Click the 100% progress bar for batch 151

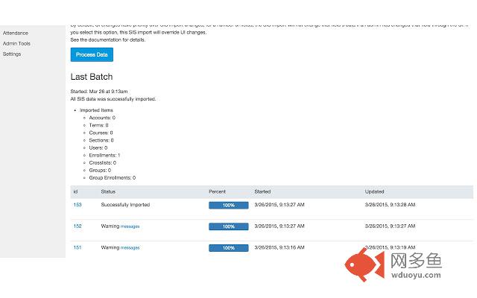(228, 248)
